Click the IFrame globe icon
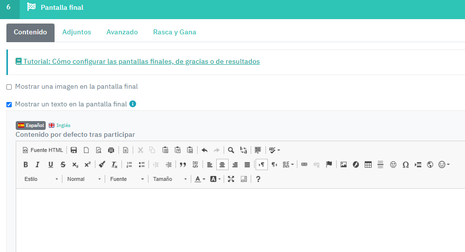Screen dimensions: 465x252 click(430, 164)
